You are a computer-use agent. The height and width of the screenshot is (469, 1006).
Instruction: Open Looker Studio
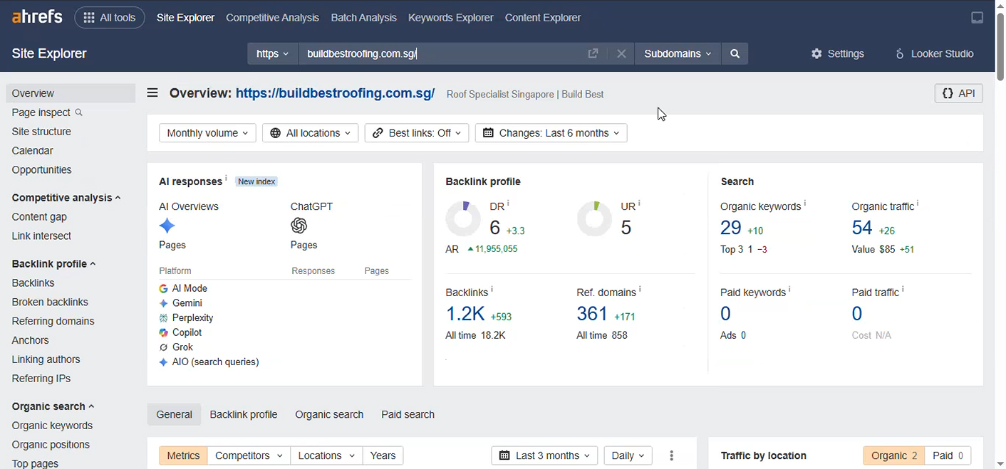(934, 53)
